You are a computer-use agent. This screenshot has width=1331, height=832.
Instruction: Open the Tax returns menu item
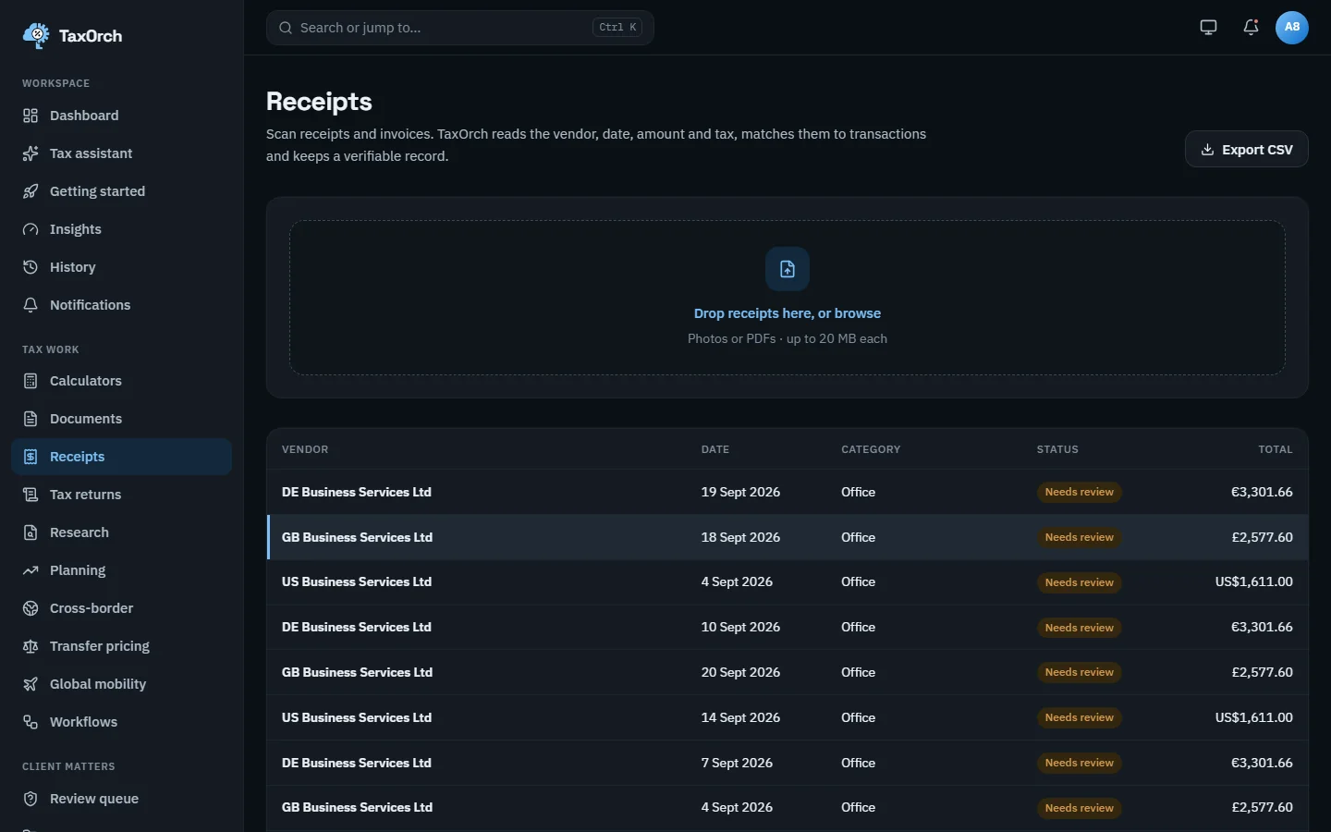coord(122,495)
